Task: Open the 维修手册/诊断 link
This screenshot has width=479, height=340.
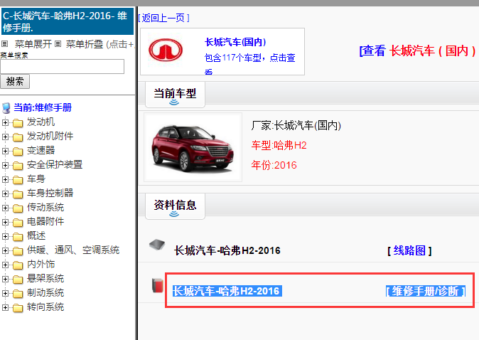Action: [426, 291]
